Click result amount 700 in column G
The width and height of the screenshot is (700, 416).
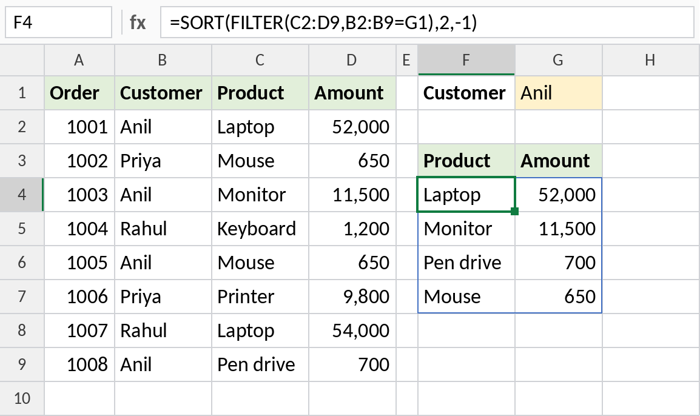tap(558, 263)
